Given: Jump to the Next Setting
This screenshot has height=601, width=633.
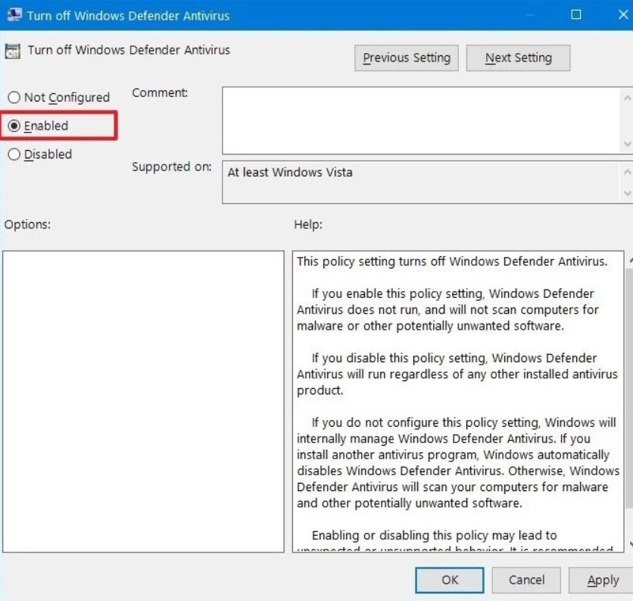Looking at the screenshot, I should click(x=518, y=58).
